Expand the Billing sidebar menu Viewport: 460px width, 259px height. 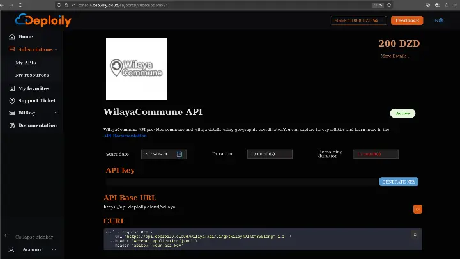coord(56,113)
